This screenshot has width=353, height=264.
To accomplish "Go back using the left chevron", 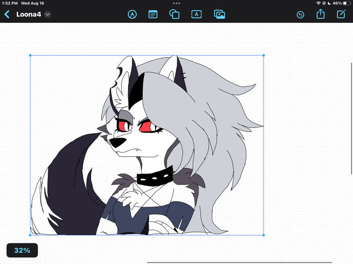I will click(7, 14).
